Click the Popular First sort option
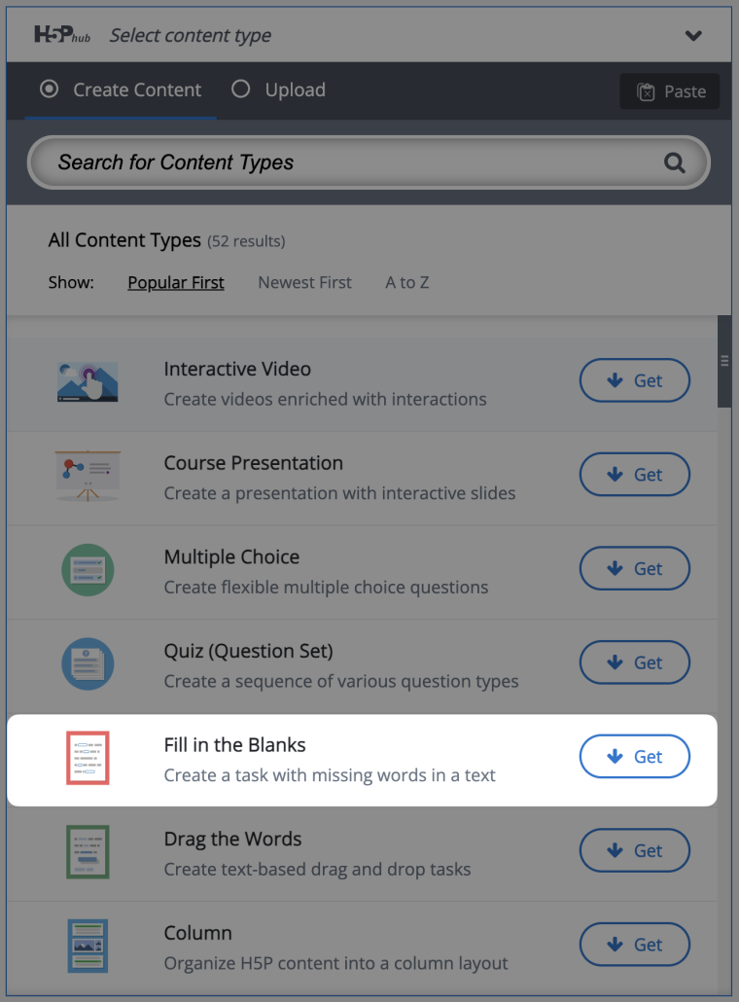The height and width of the screenshot is (1002, 739). coord(175,282)
